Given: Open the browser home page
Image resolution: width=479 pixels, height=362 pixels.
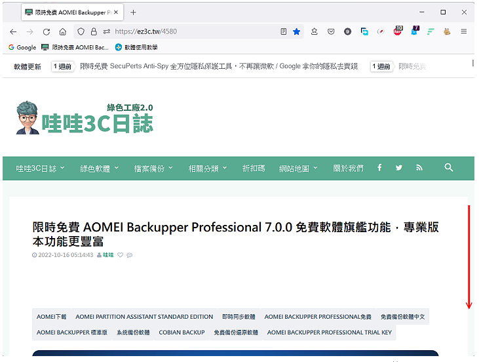Looking at the screenshot, I should pos(63,31).
